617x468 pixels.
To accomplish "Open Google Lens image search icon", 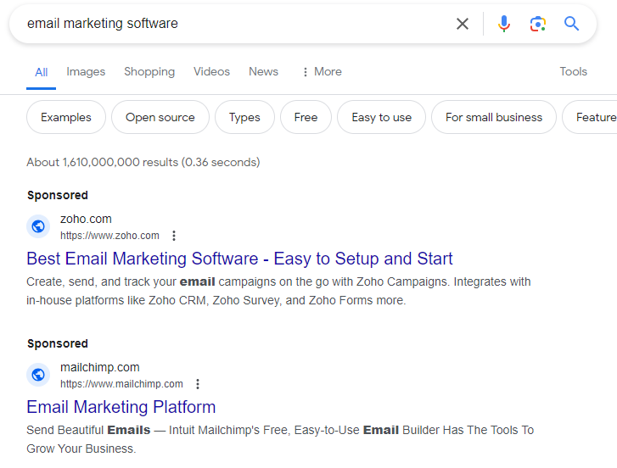I will tap(537, 24).
